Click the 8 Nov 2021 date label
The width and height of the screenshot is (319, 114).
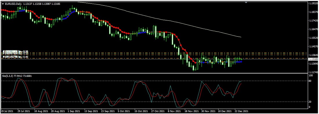pos(174,111)
